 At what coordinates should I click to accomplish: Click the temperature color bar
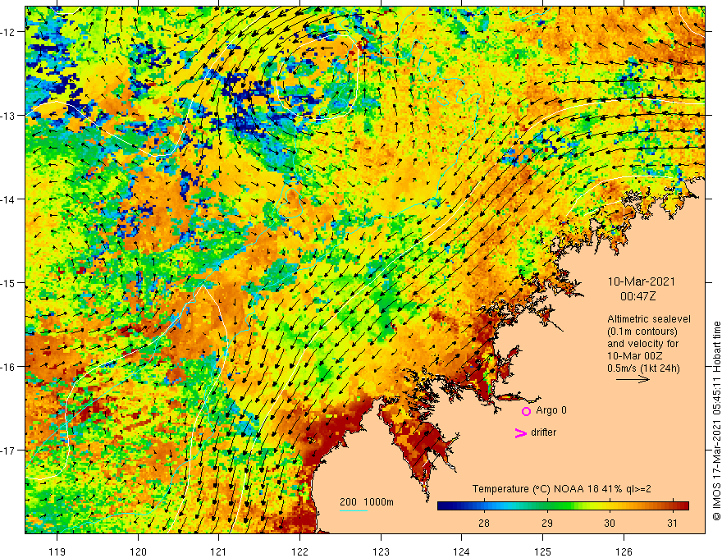[563, 506]
